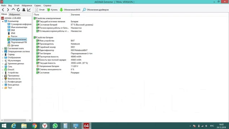229x129 pixels.
Task: Expand the Сеть node arrow
Action: tap(3, 67)
